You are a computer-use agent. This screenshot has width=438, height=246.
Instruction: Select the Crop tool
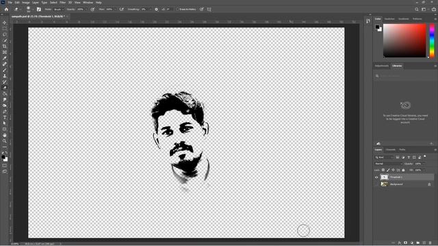(5, 46)
